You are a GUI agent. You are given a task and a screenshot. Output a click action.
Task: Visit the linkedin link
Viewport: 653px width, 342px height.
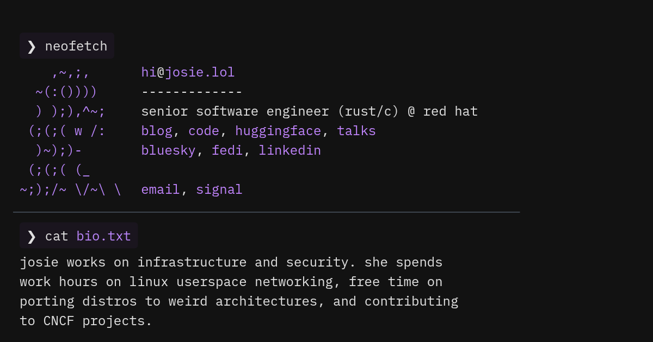[x=289, y=150]
